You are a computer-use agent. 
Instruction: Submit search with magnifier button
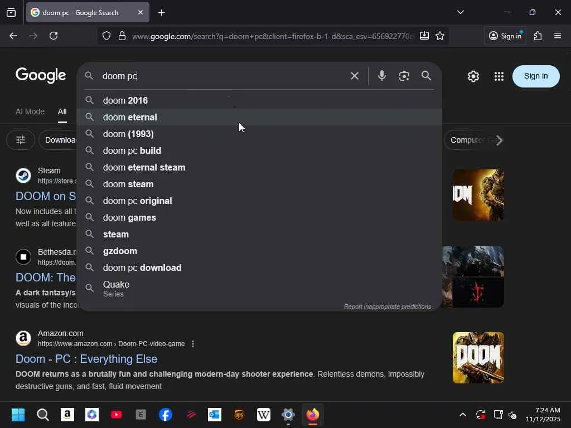pos(426,76)
